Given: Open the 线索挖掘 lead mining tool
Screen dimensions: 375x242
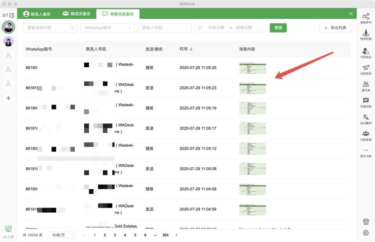Looking at the screenshot, I should (366, 35).
